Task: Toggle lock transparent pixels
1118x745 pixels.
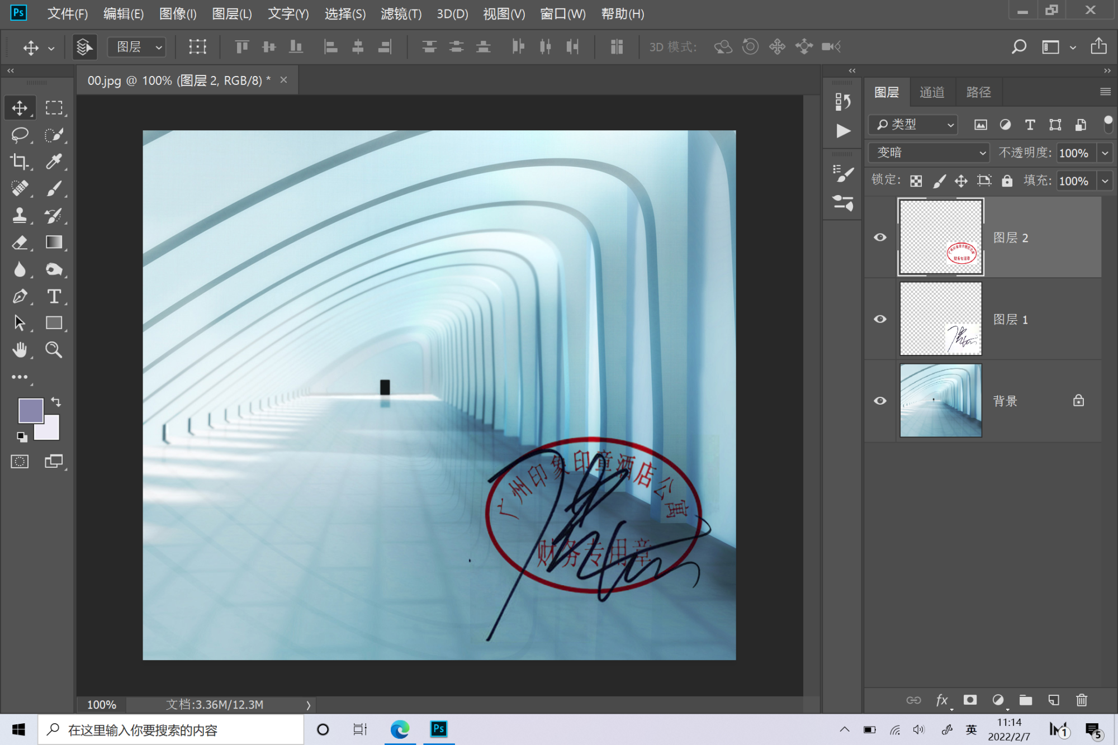Action: tap(916, 181)
